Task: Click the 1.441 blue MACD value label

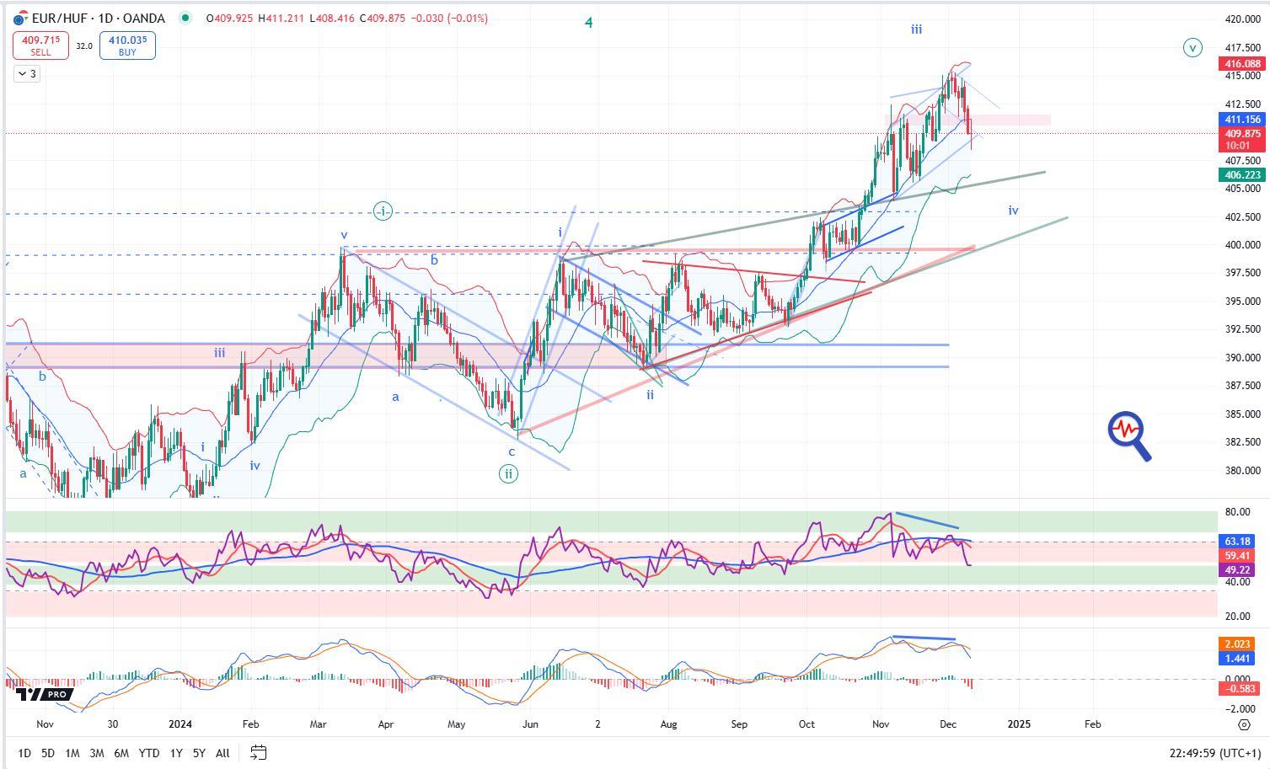Action: tap(1237, 659)
